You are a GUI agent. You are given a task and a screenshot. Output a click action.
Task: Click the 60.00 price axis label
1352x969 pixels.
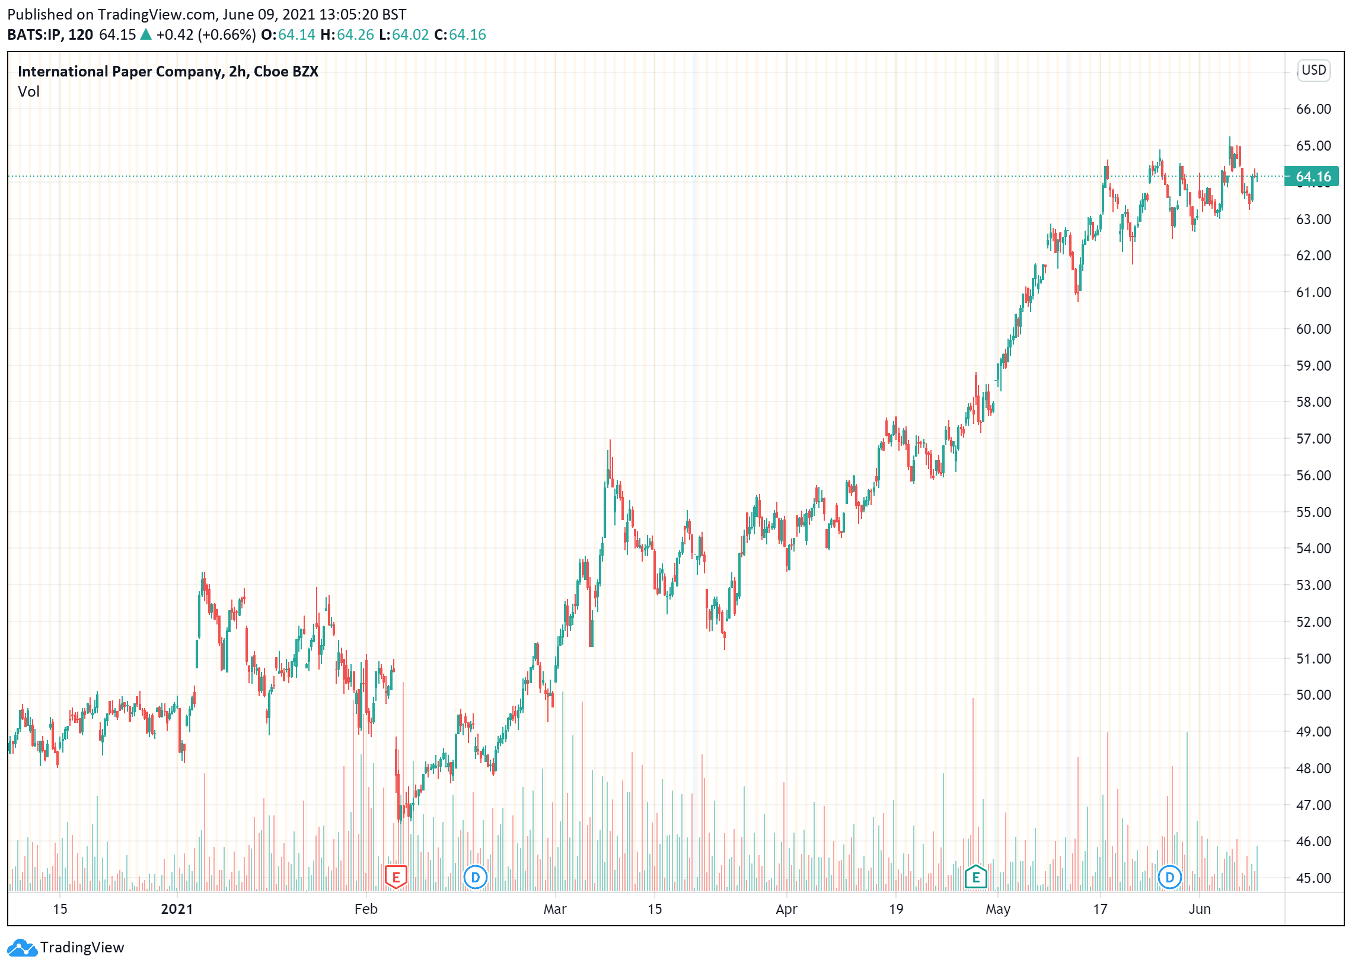(1313, 329)
